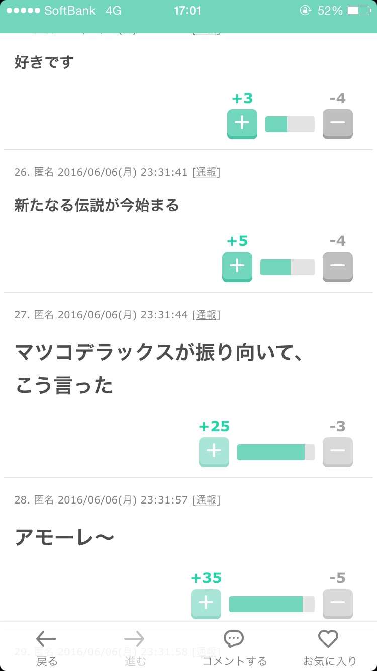Downvote the comment 好きです with minus button
The height and width of the screenshot is (671, 377).
(338, 124)
